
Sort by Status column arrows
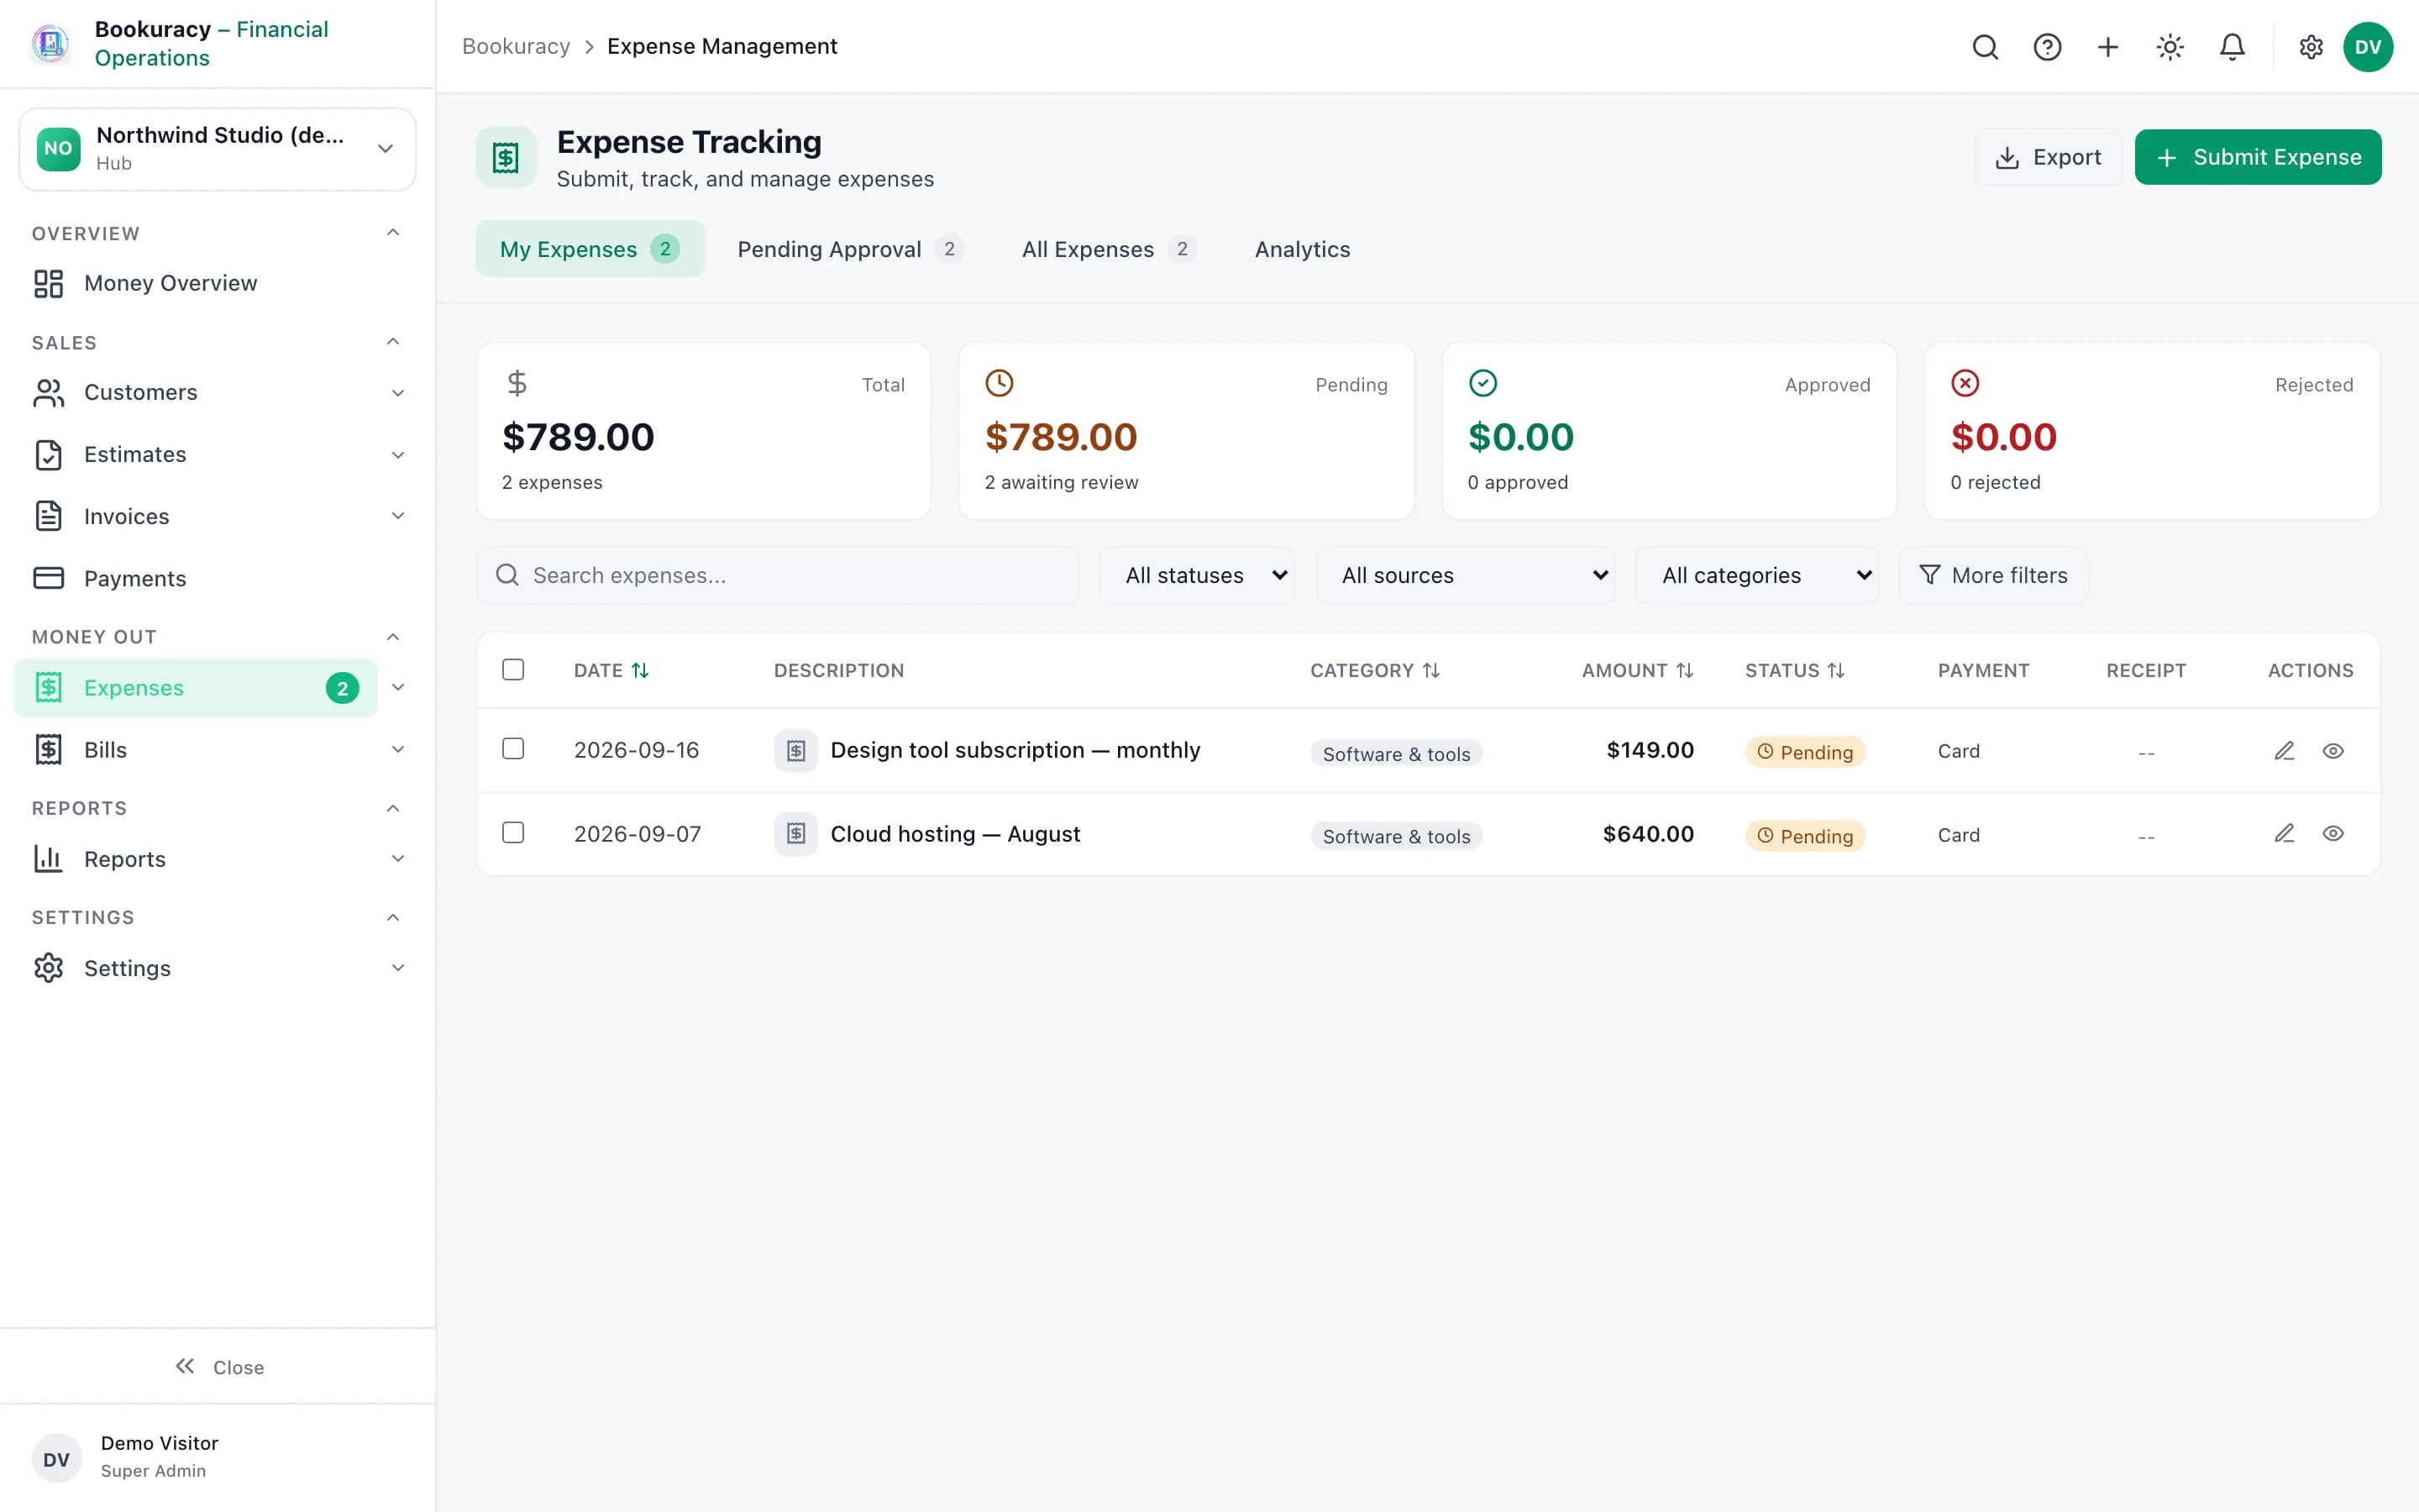1836,671
